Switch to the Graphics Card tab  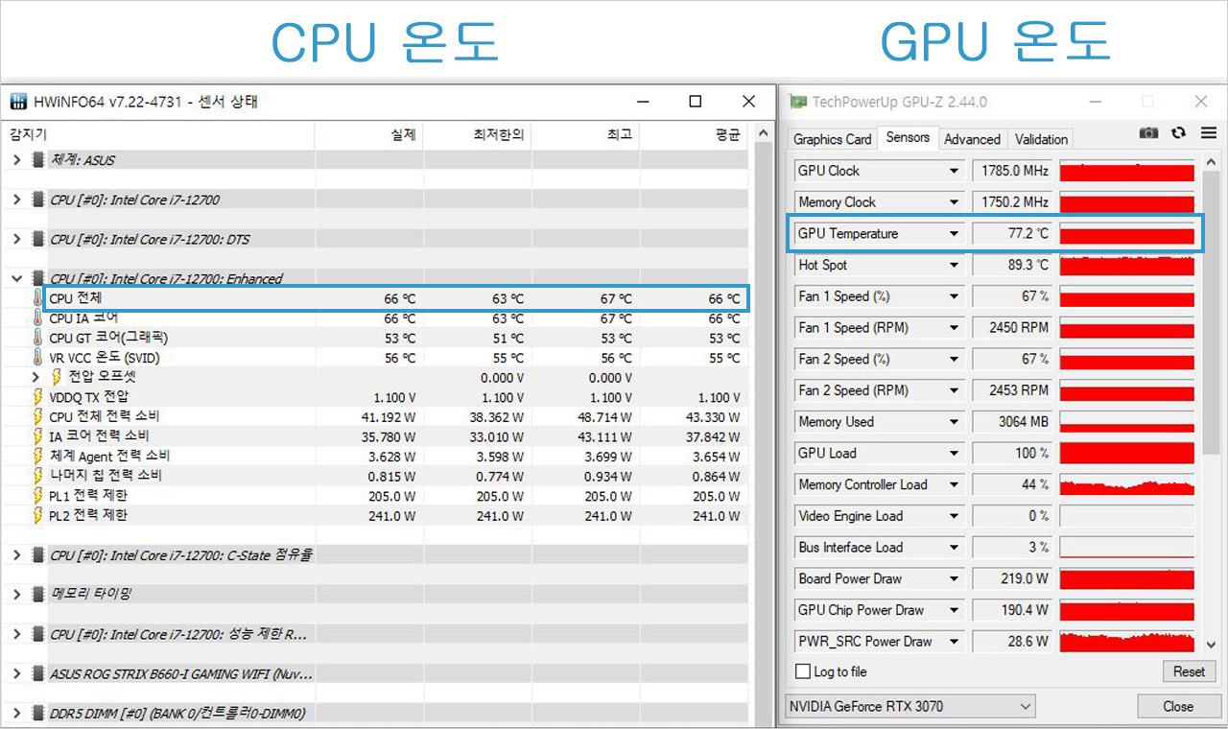pos(831,138)
